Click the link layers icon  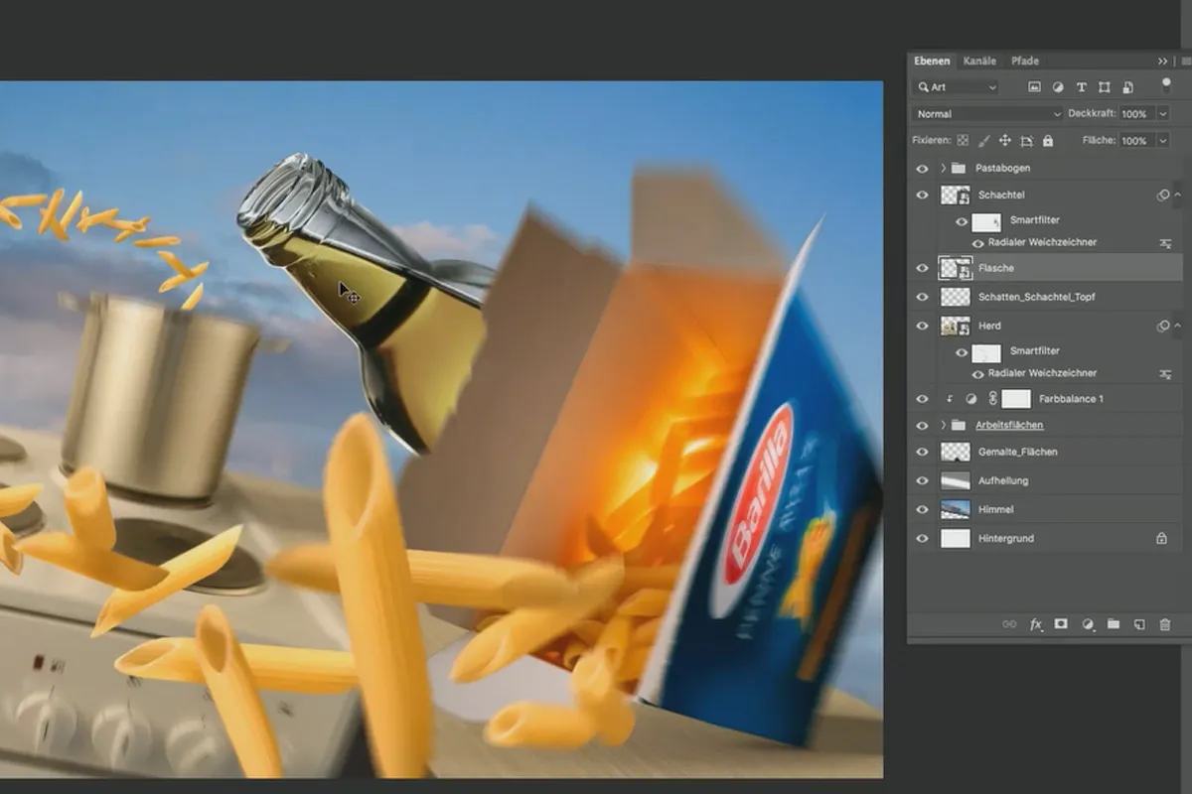(1009, 624)
